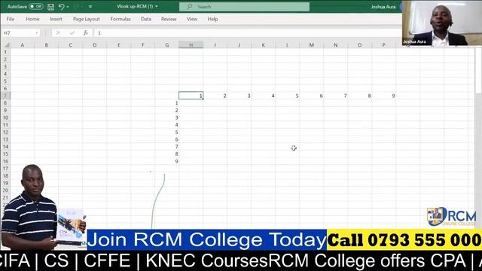Select the cell with 5 in row 7
482x271 pixels.
[288, 96]
